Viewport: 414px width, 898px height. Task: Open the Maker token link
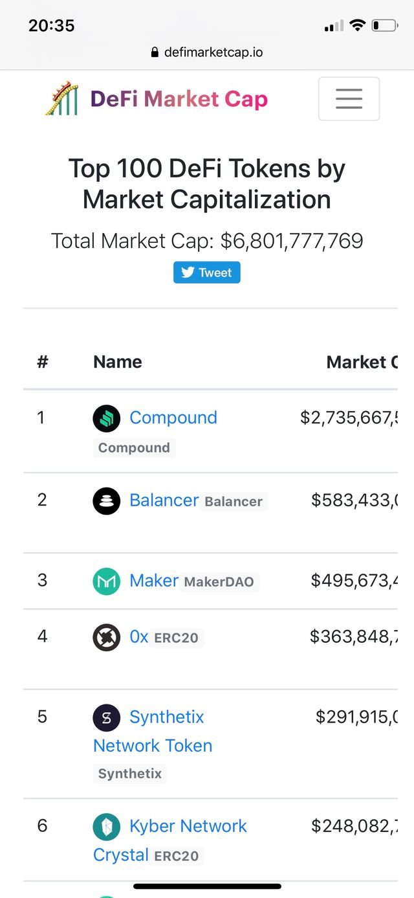(154, 580)
